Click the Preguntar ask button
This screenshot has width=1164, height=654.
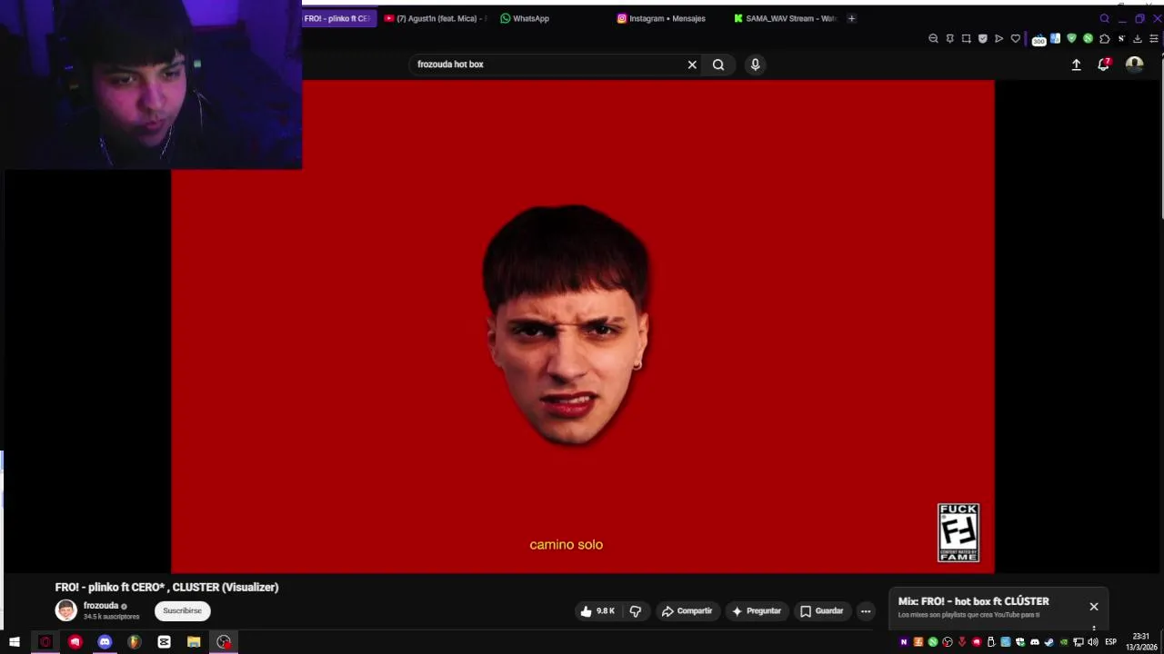(x=757, y=611)
